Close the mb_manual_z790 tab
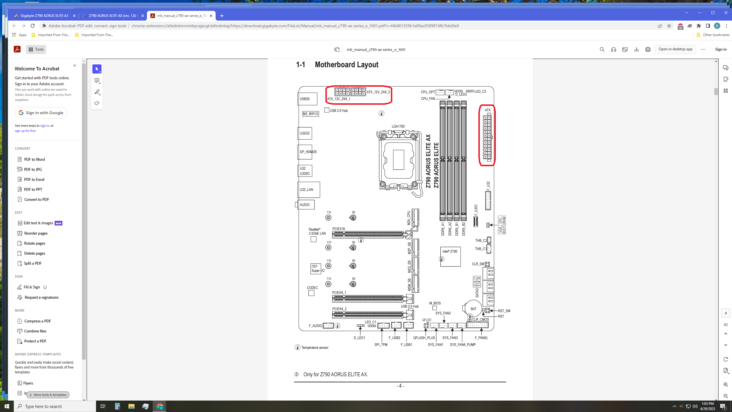 tap(211, 16)
